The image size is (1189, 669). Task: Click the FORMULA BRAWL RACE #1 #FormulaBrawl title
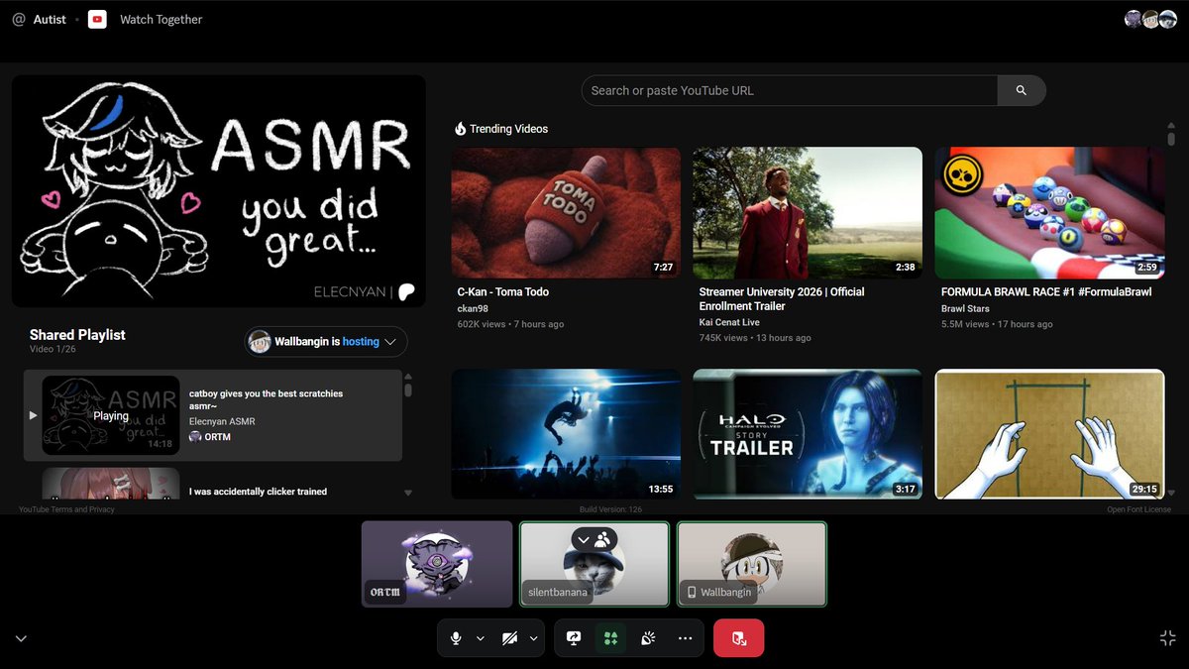point(1046,292)
